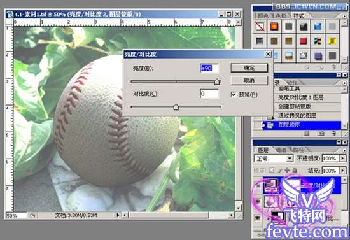Apply the red button style swatch
This screenshot has width=350, height=240.
(303, 41)
